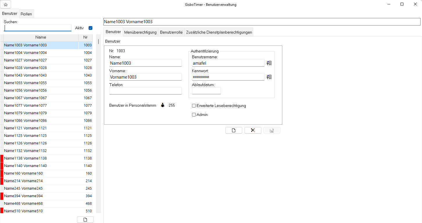Viewport: 422px width, 223px height.
Task: Click the Suchen search field
Action: (37, 28)
